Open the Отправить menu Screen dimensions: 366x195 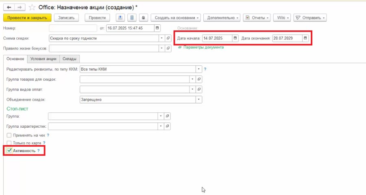pyautogui.click(x=310, y=18)
